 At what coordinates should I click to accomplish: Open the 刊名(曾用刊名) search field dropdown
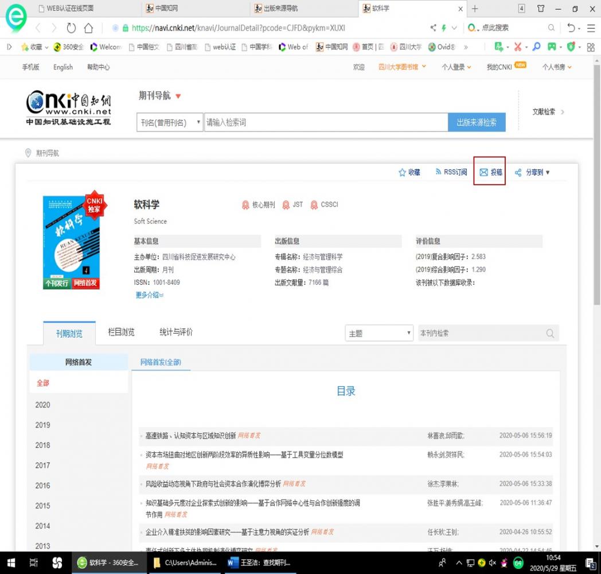(170, 122)
